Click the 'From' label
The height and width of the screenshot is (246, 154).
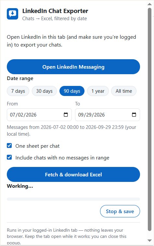[12, 104]
